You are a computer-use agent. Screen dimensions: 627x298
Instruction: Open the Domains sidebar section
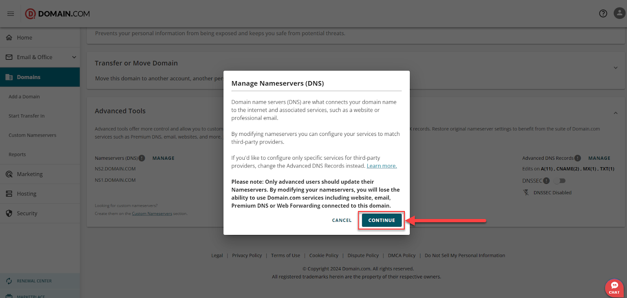pyautogui.click(x=40, y=77)
